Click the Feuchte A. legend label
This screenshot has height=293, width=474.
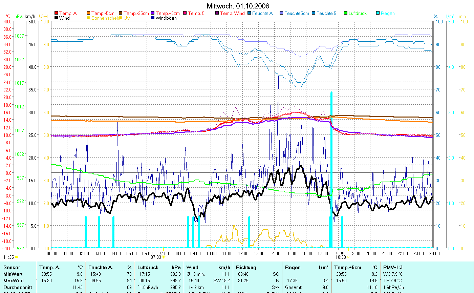[x=263, y=14]
